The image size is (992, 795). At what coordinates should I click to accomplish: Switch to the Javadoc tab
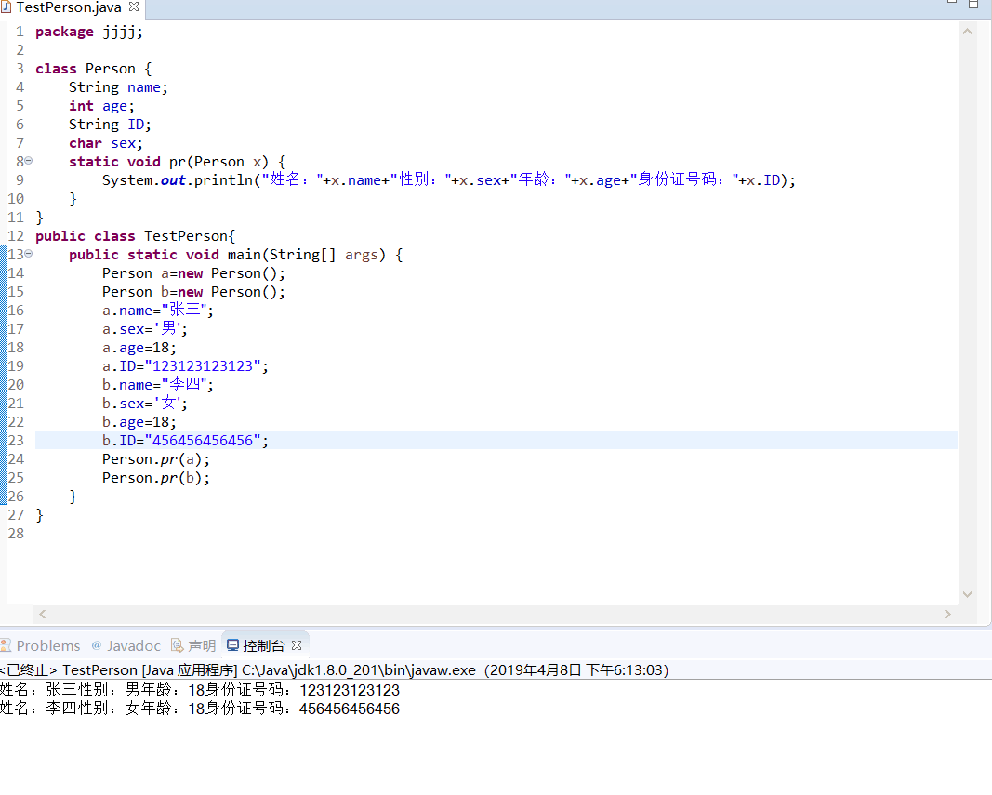pos(126,645)
